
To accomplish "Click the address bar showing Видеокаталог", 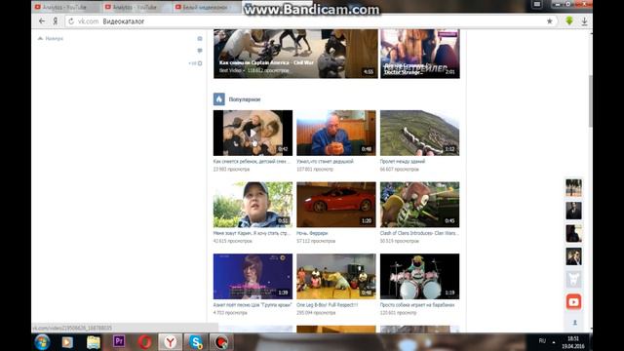I will (310, 21).
